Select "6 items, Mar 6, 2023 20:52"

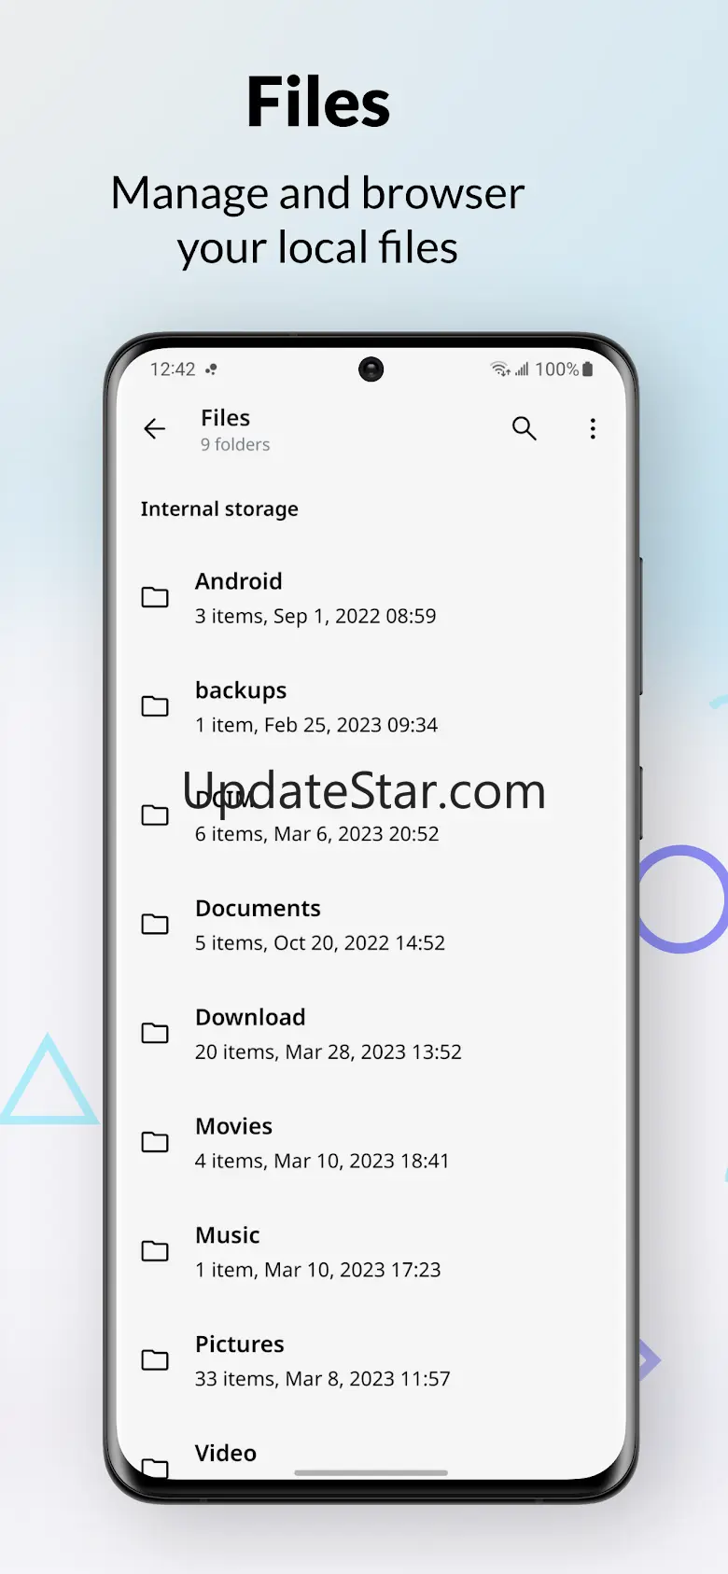point(317,834)
